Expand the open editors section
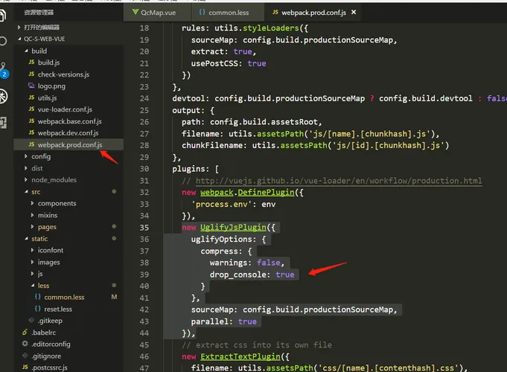 tap(19, 27)
